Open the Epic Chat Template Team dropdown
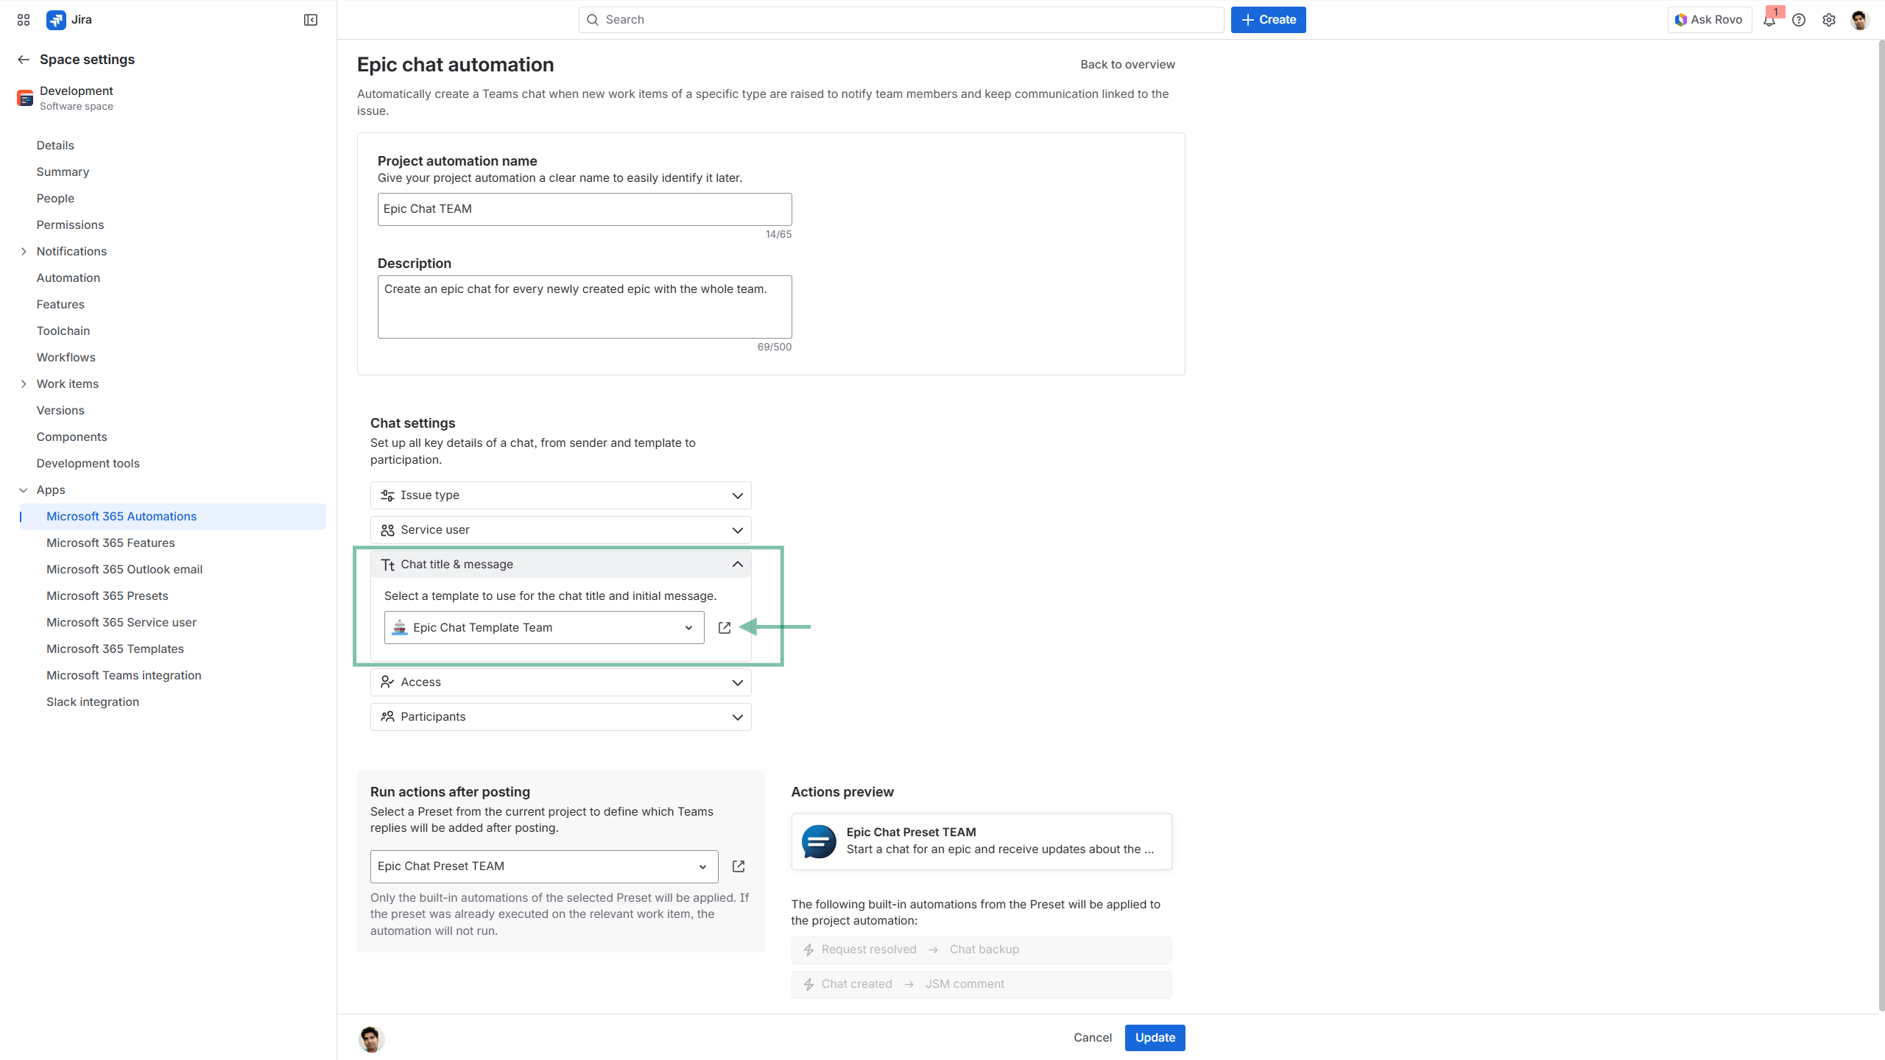The height and width of the screenshot is (1060, 1885). [x=543, y=628]
